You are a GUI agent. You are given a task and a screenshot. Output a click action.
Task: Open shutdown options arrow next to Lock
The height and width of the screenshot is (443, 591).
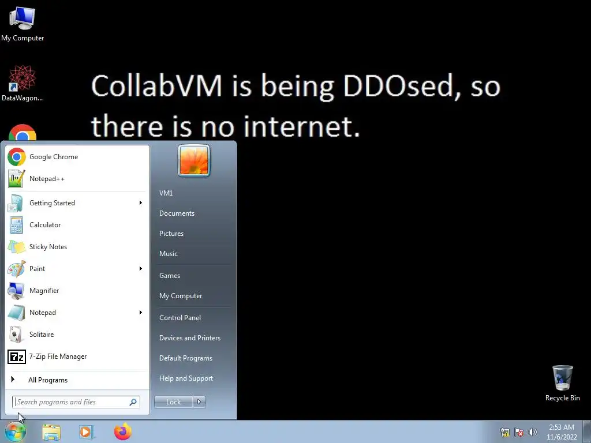tap(199, 402)
